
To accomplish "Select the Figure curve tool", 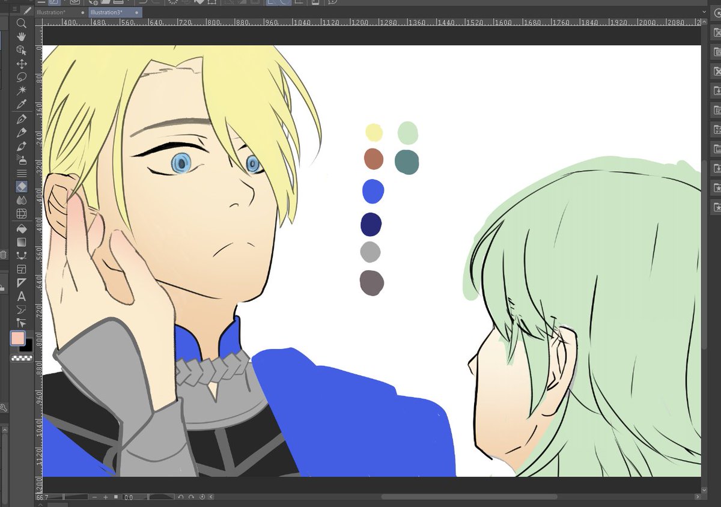I will point(22,255).
